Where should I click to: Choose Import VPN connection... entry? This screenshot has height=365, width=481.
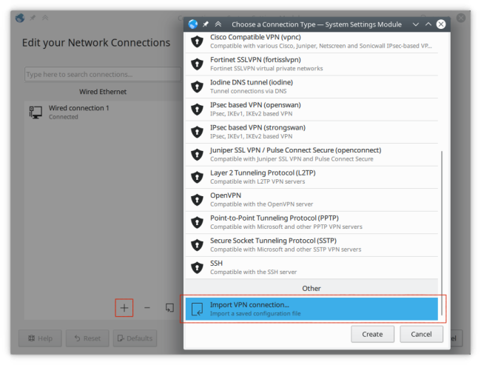[x=312, y=309]
